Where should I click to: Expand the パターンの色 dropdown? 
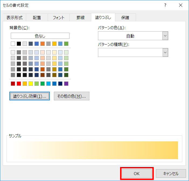165,36
